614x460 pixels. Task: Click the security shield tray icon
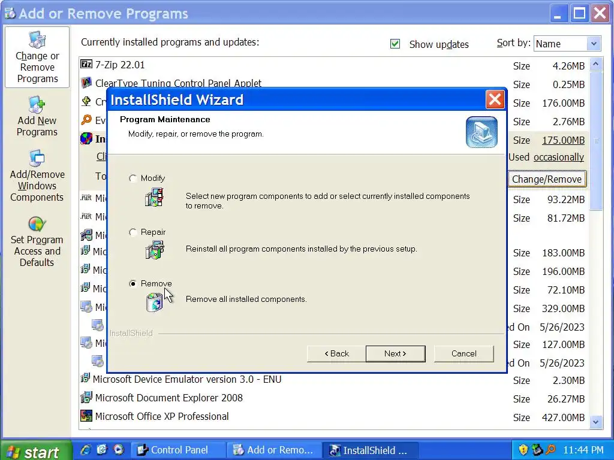(x=523, y=450)
